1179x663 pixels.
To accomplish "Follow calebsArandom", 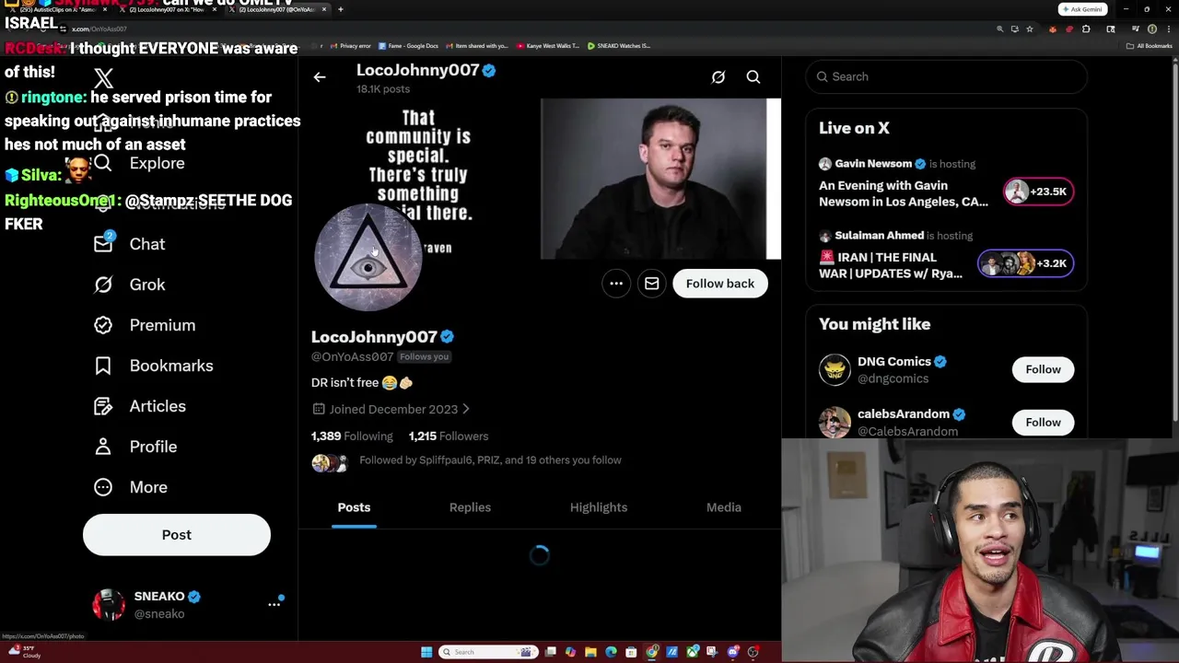I will pos(1044,422).
